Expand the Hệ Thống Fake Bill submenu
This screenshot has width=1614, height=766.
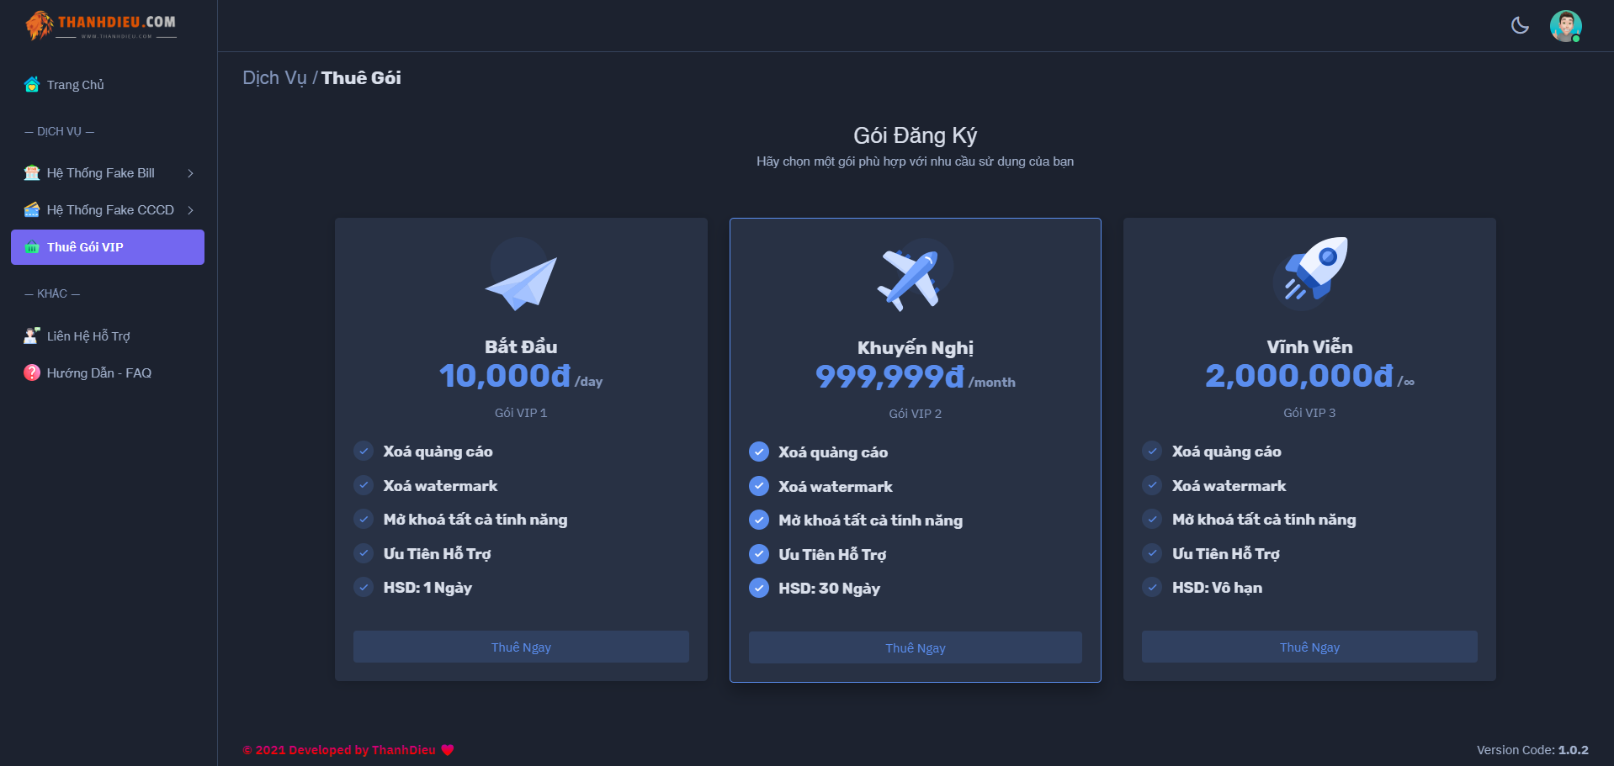[192, 172]
